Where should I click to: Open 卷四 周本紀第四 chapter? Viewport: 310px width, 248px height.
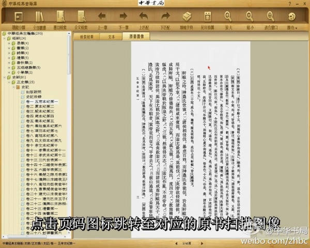pos(40,116)
